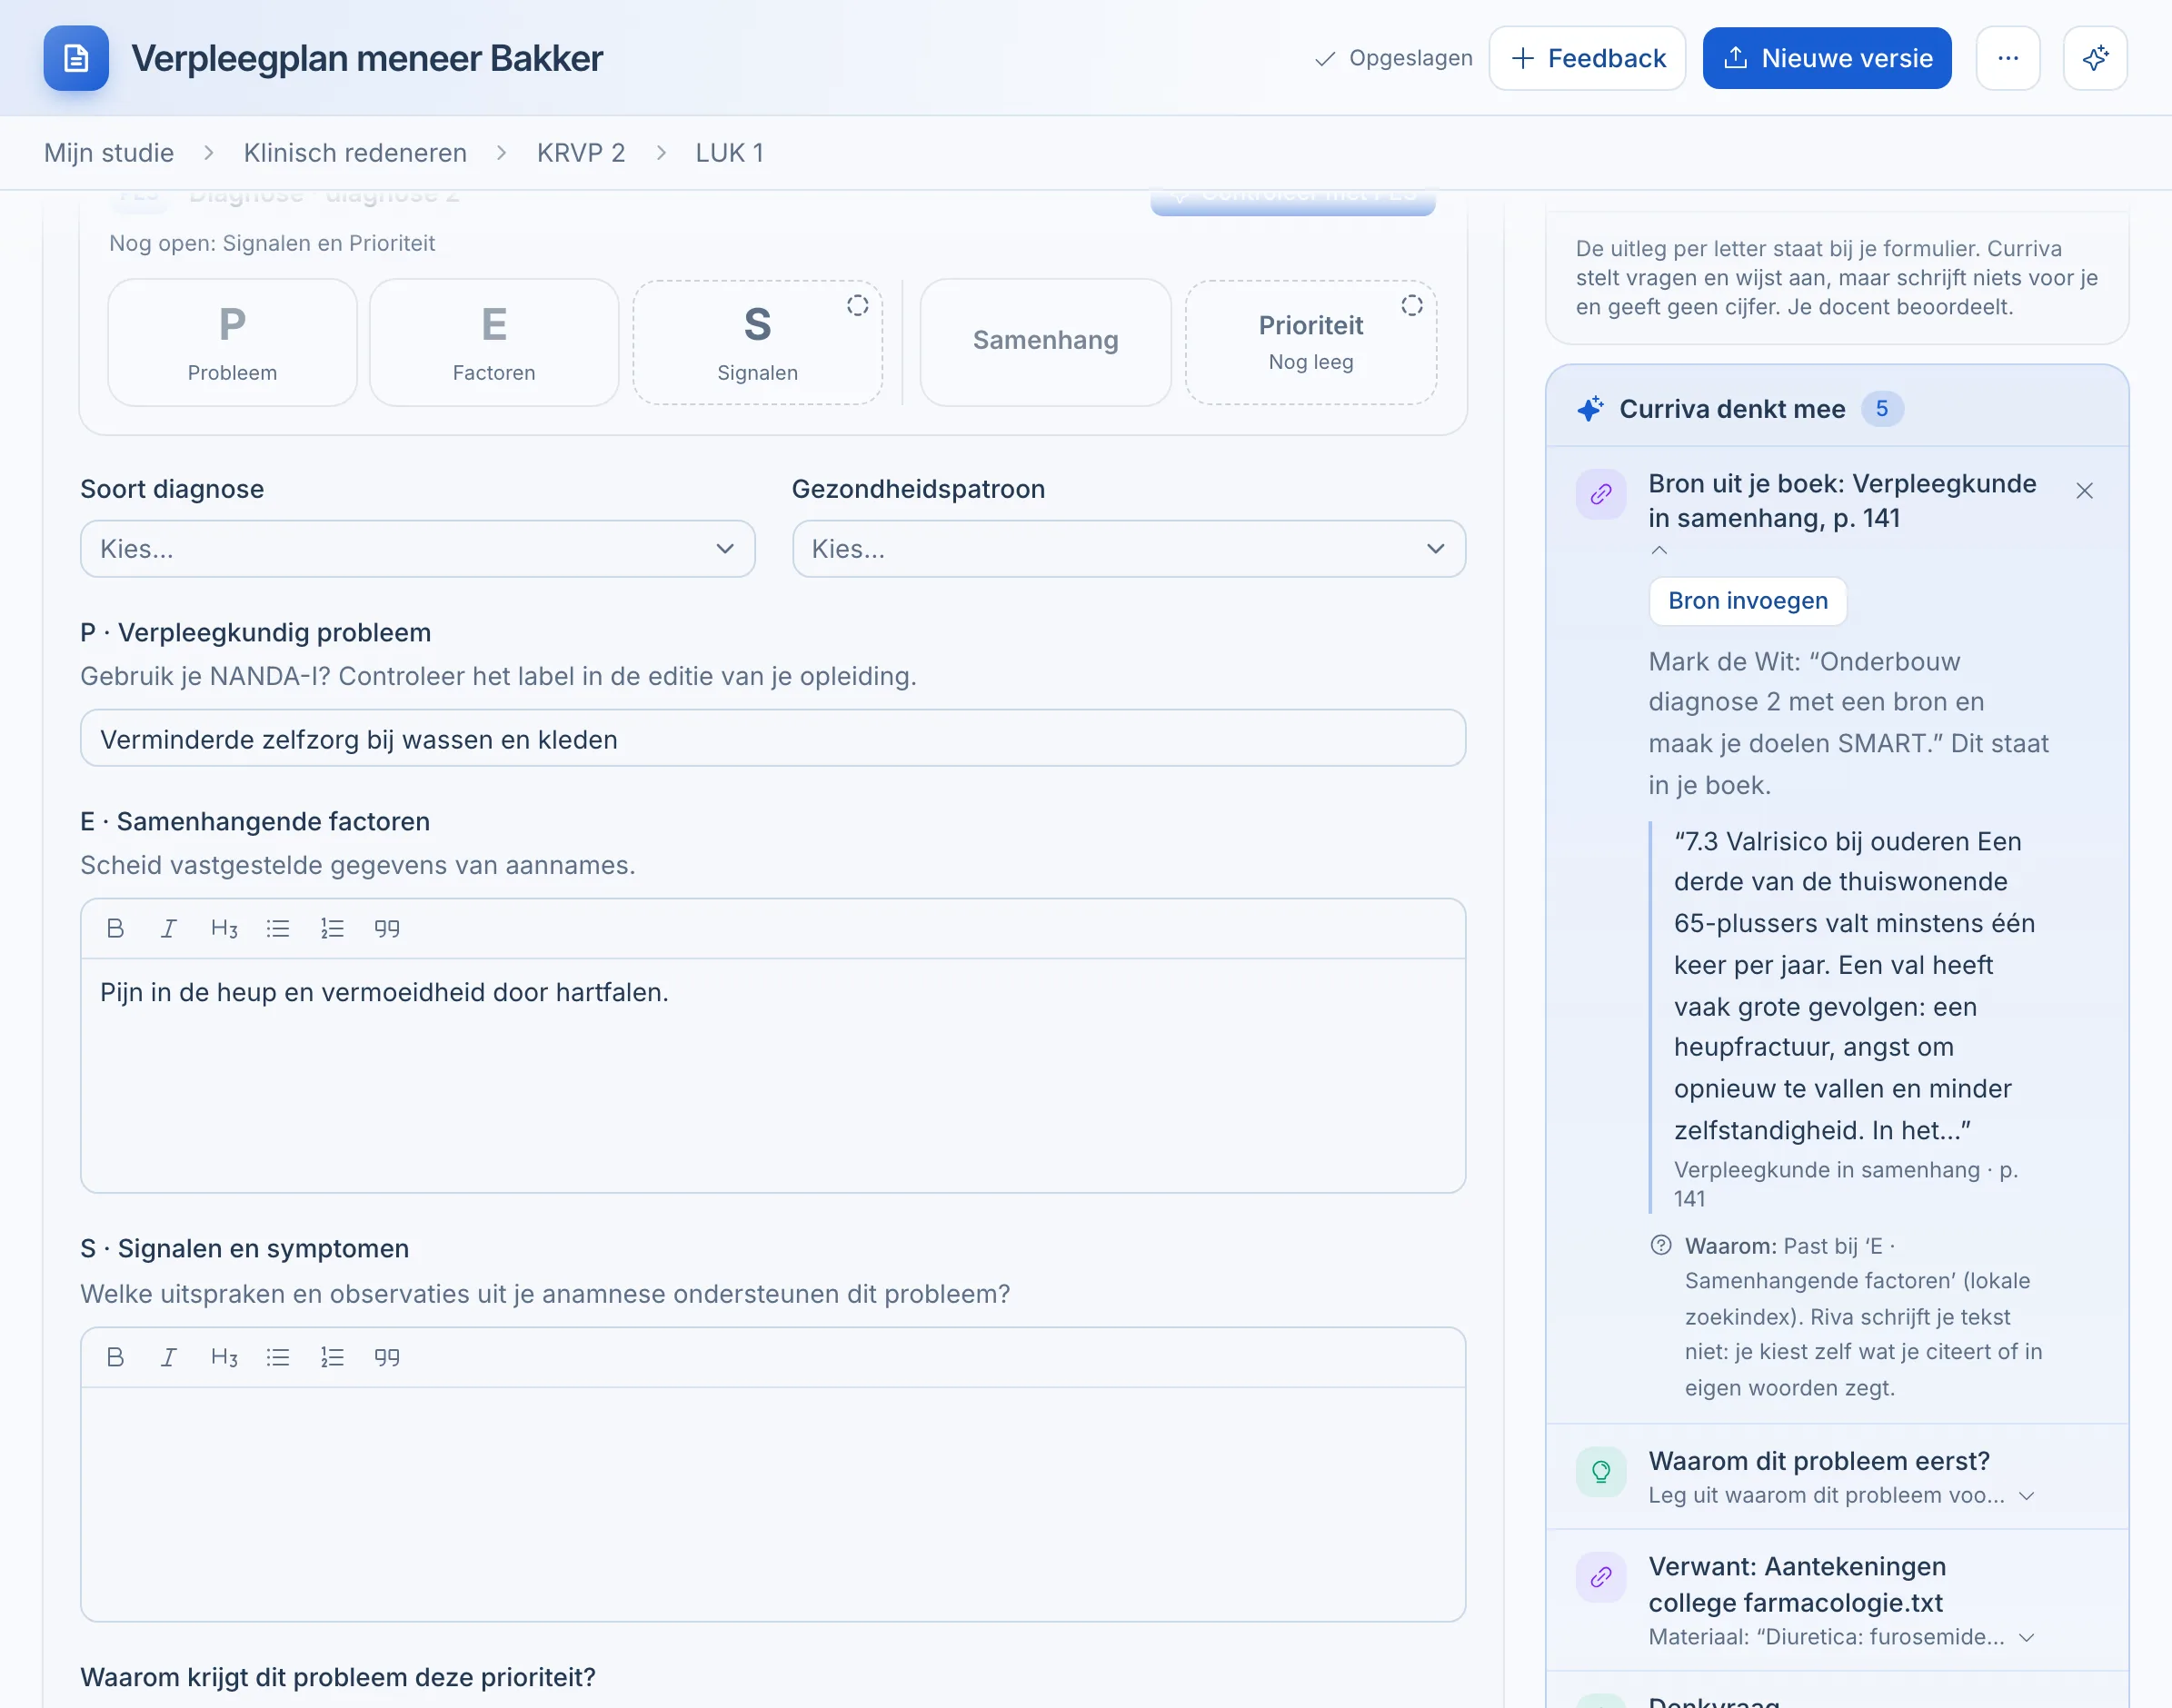
Task: Toggle italic in Signalen en symptomen editor
Action: coord(169,1357)
